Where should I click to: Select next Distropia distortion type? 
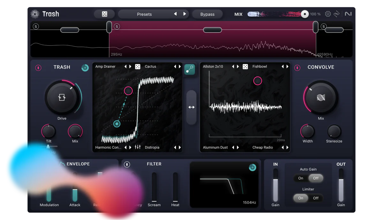180,147
